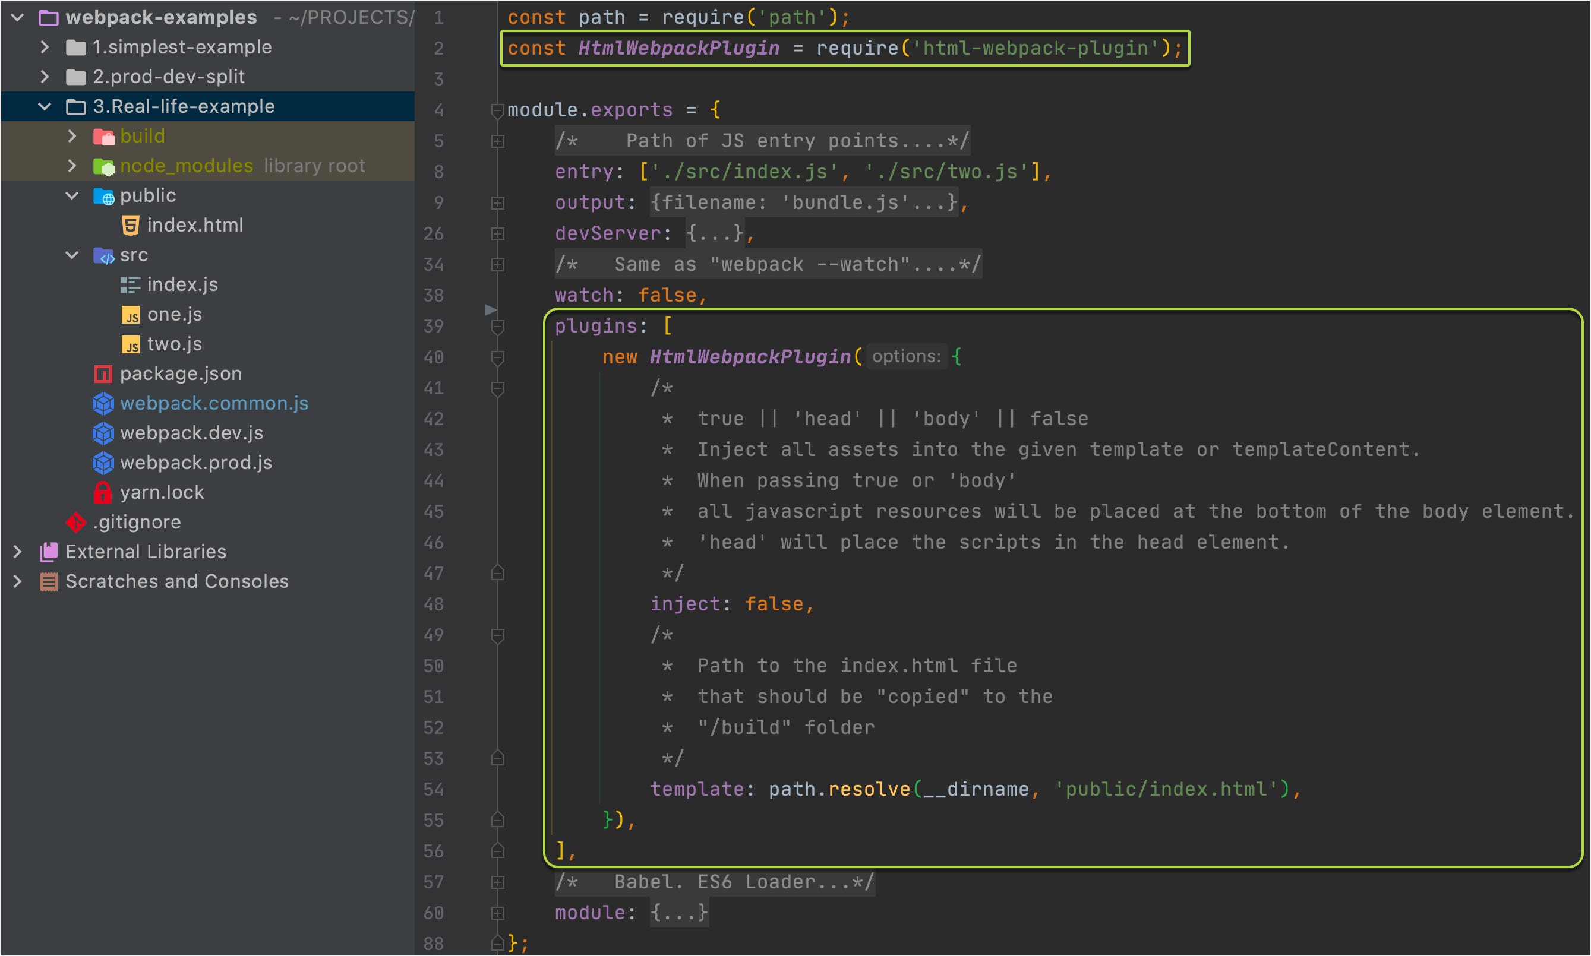Open webpack.dev.js from the project tree
1591x956 pixels.
pyautogui.click(x=191, y=433)
